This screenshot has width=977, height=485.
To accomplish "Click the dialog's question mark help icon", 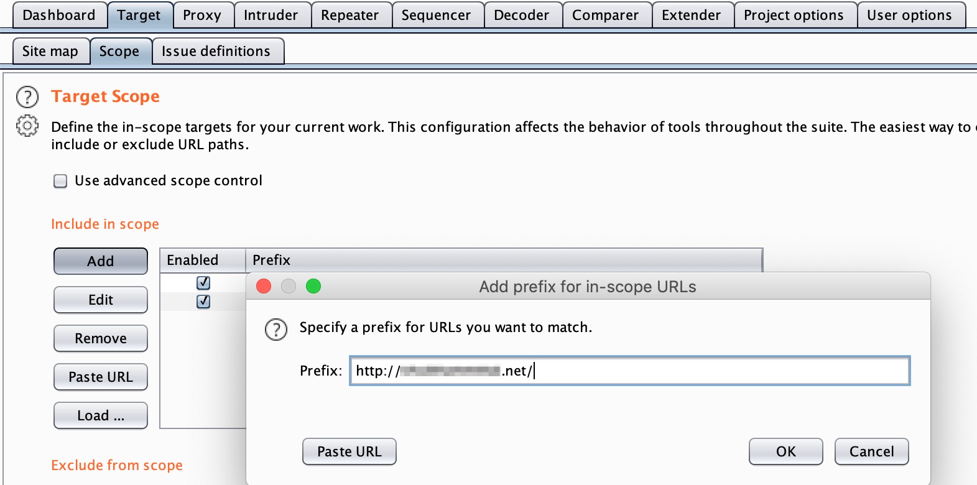I will click(276, 329).
